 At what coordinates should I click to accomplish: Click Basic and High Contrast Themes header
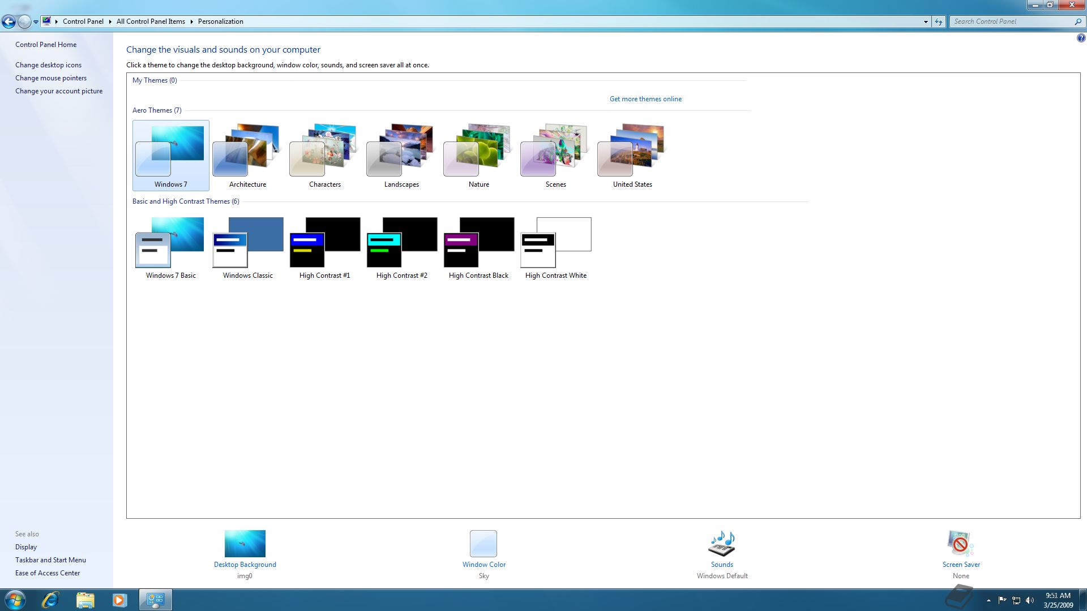click(x=186, y=201)
